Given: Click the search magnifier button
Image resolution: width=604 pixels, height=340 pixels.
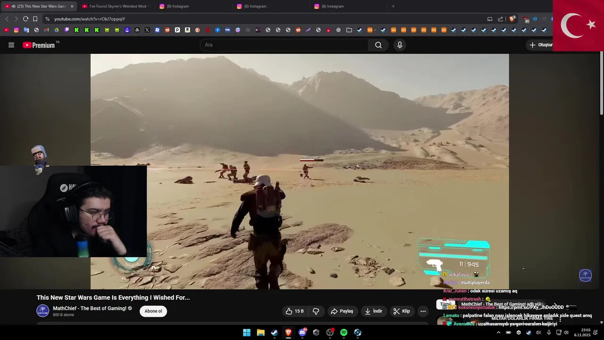Looking at the screenshot, I should (378, 45).
